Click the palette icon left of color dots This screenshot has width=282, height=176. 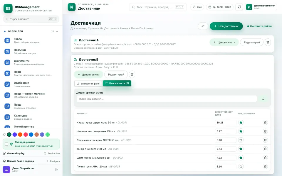pyautogui.click(x=4, y=135)
